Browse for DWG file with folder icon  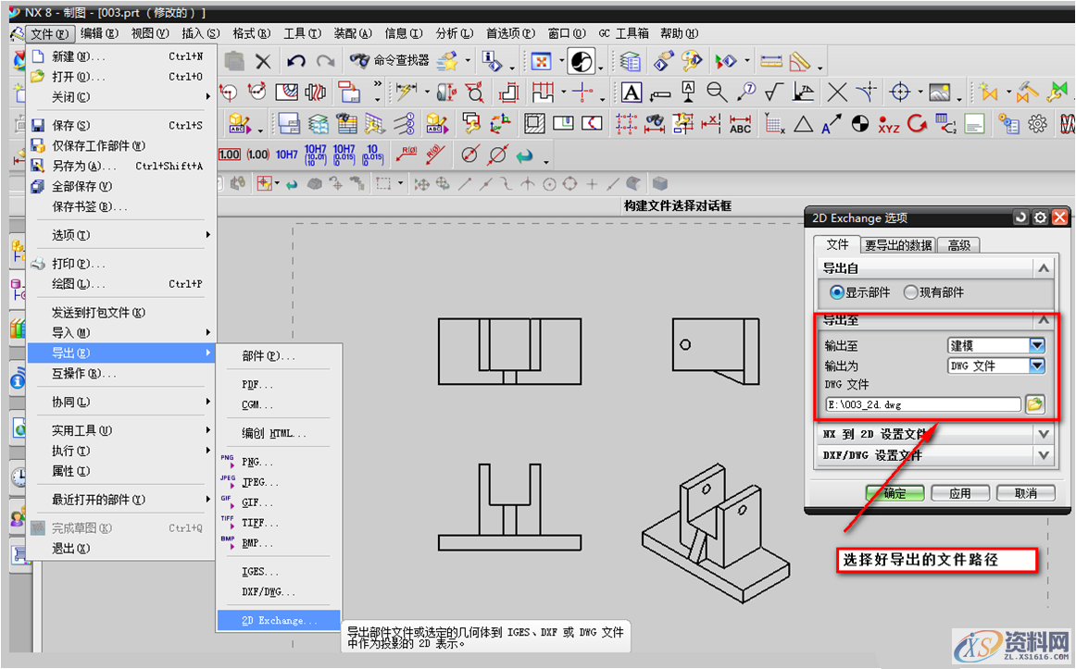point(1034,404)
